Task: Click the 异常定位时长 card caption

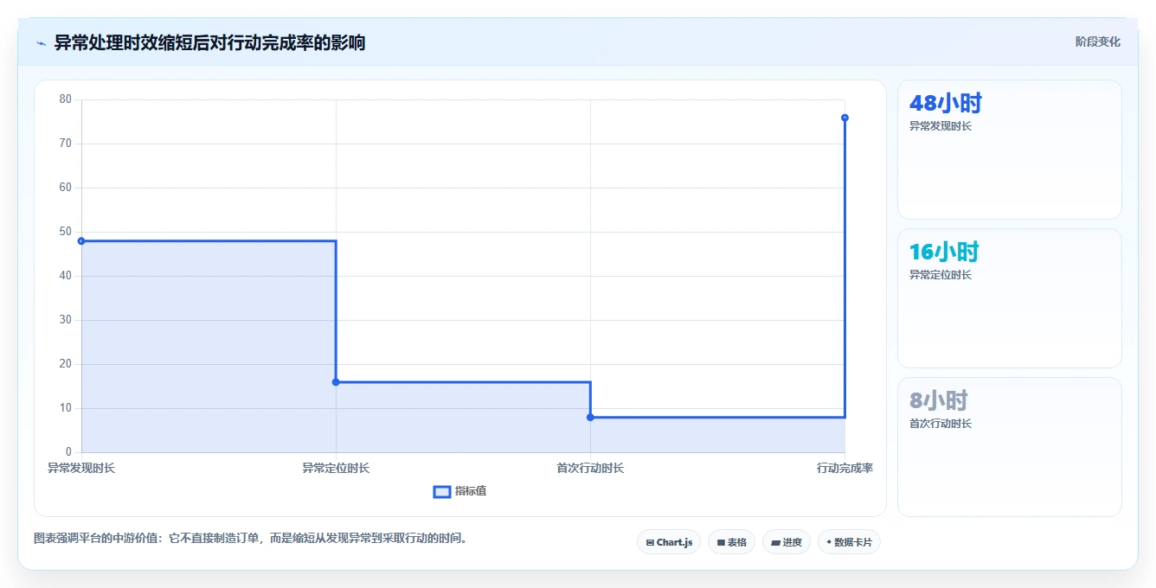Action: pos(941,275)
